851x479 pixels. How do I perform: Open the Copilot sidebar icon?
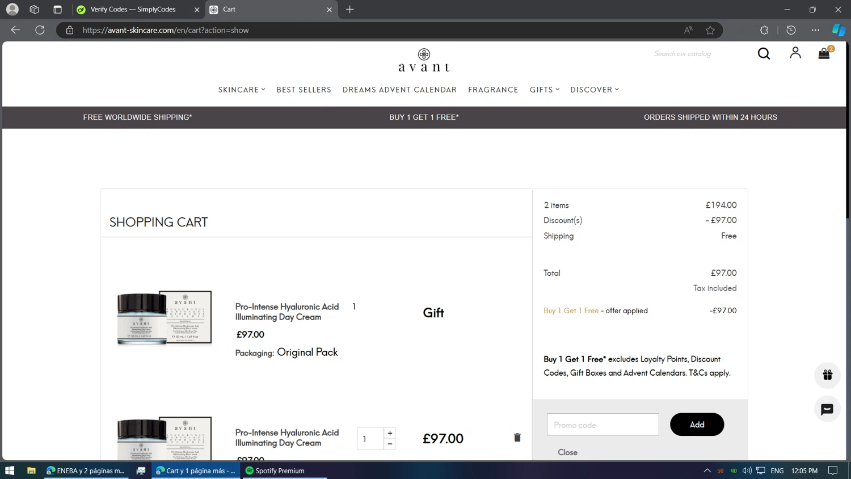coord(839,30)
